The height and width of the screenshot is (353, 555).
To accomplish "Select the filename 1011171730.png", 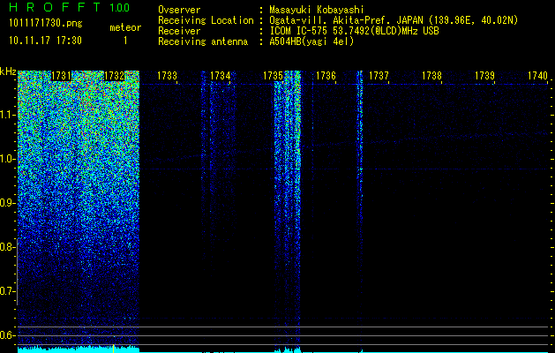I will 46,24.
